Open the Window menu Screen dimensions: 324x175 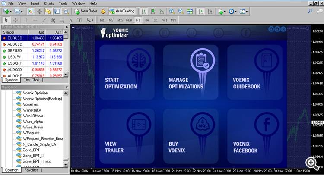coord(78,3)
